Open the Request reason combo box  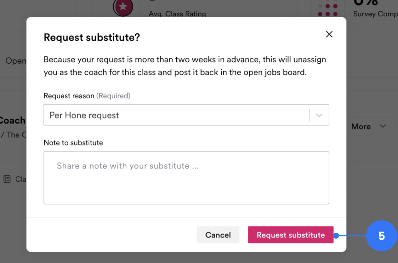click(186, 115)
